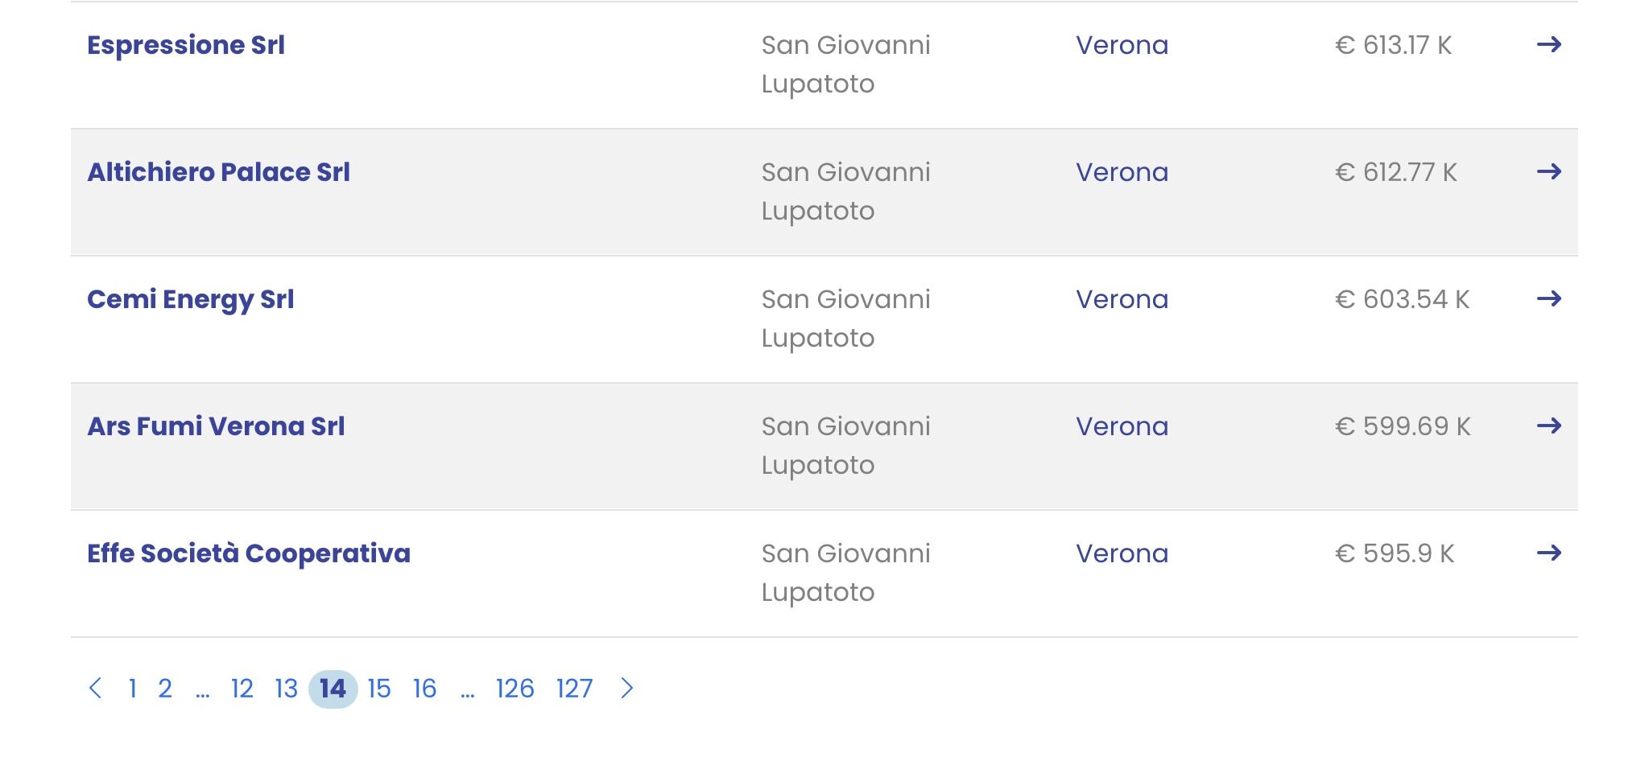Viewport: 1649px width, 765px height.
Task: Click Verona link in Effe Società Cooperativa row
Action: click(x=1122, y=553)
